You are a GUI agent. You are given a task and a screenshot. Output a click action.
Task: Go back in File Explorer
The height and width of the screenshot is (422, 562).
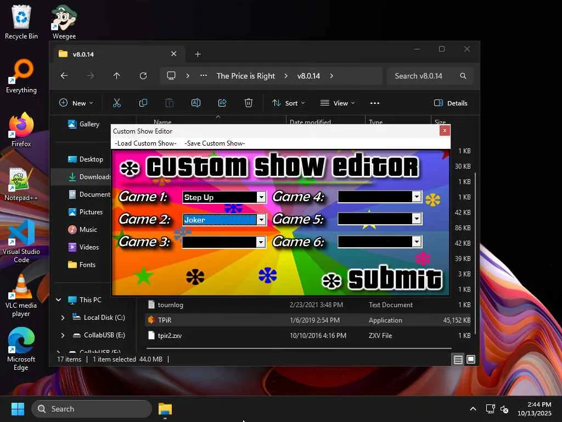coord(64,76)
